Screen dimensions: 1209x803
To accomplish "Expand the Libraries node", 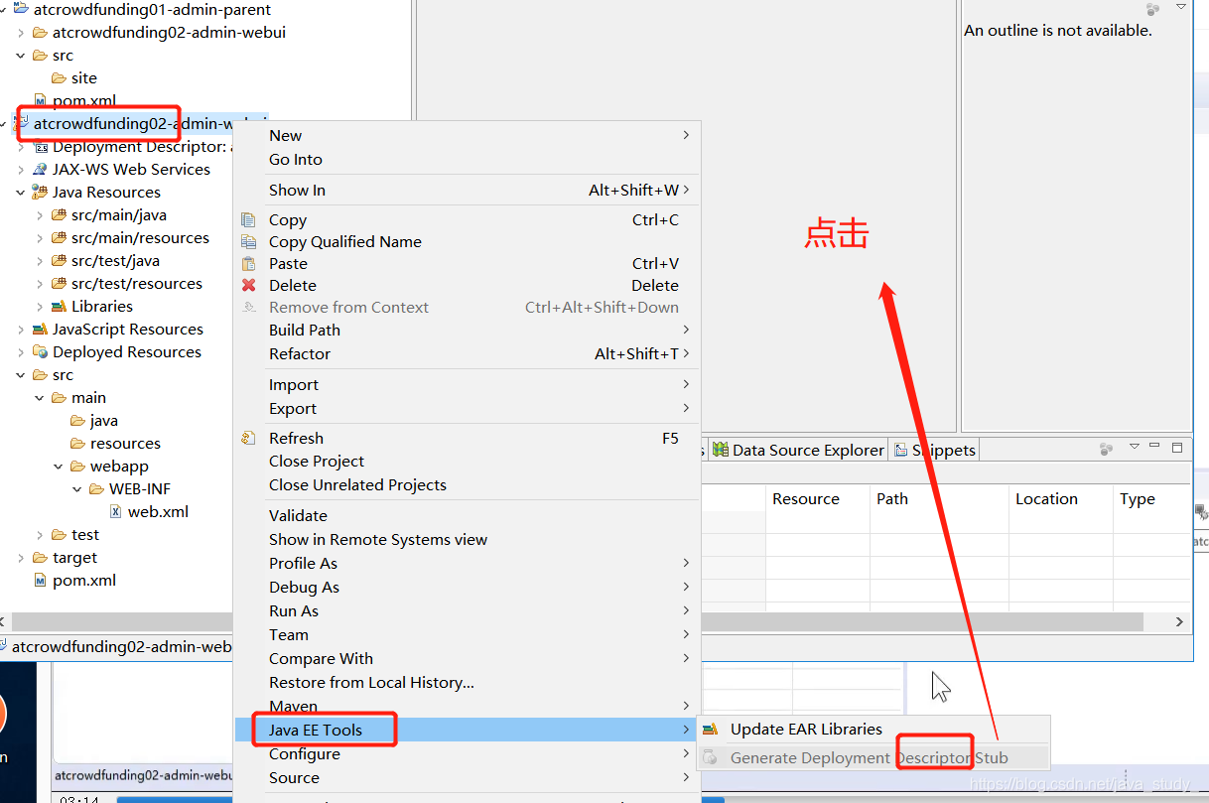I will point(40,307).
